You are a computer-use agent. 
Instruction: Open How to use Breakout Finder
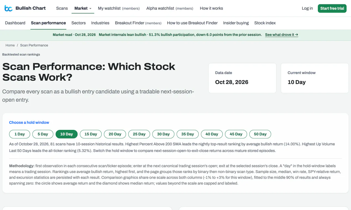pos(192,23)
